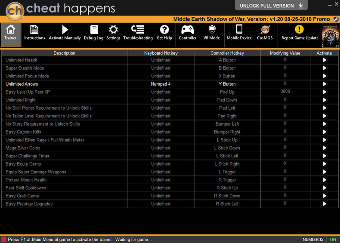Switch to VR Mode
Image resolution: width=340 pixels, height=243 pixels.
[x=212, y=33]
